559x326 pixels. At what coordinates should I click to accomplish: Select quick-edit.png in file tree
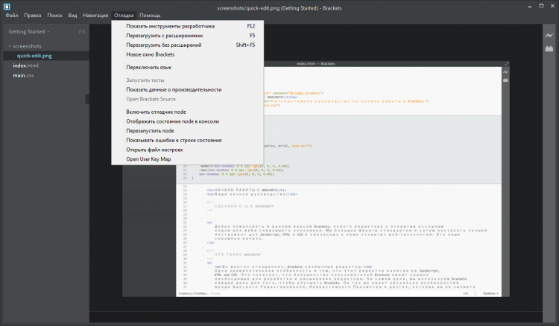click(x=35, y=56)
